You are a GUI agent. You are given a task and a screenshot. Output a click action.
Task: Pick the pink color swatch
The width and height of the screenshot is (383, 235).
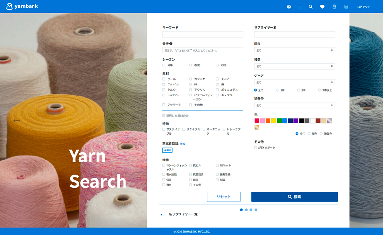coord(262,121)
